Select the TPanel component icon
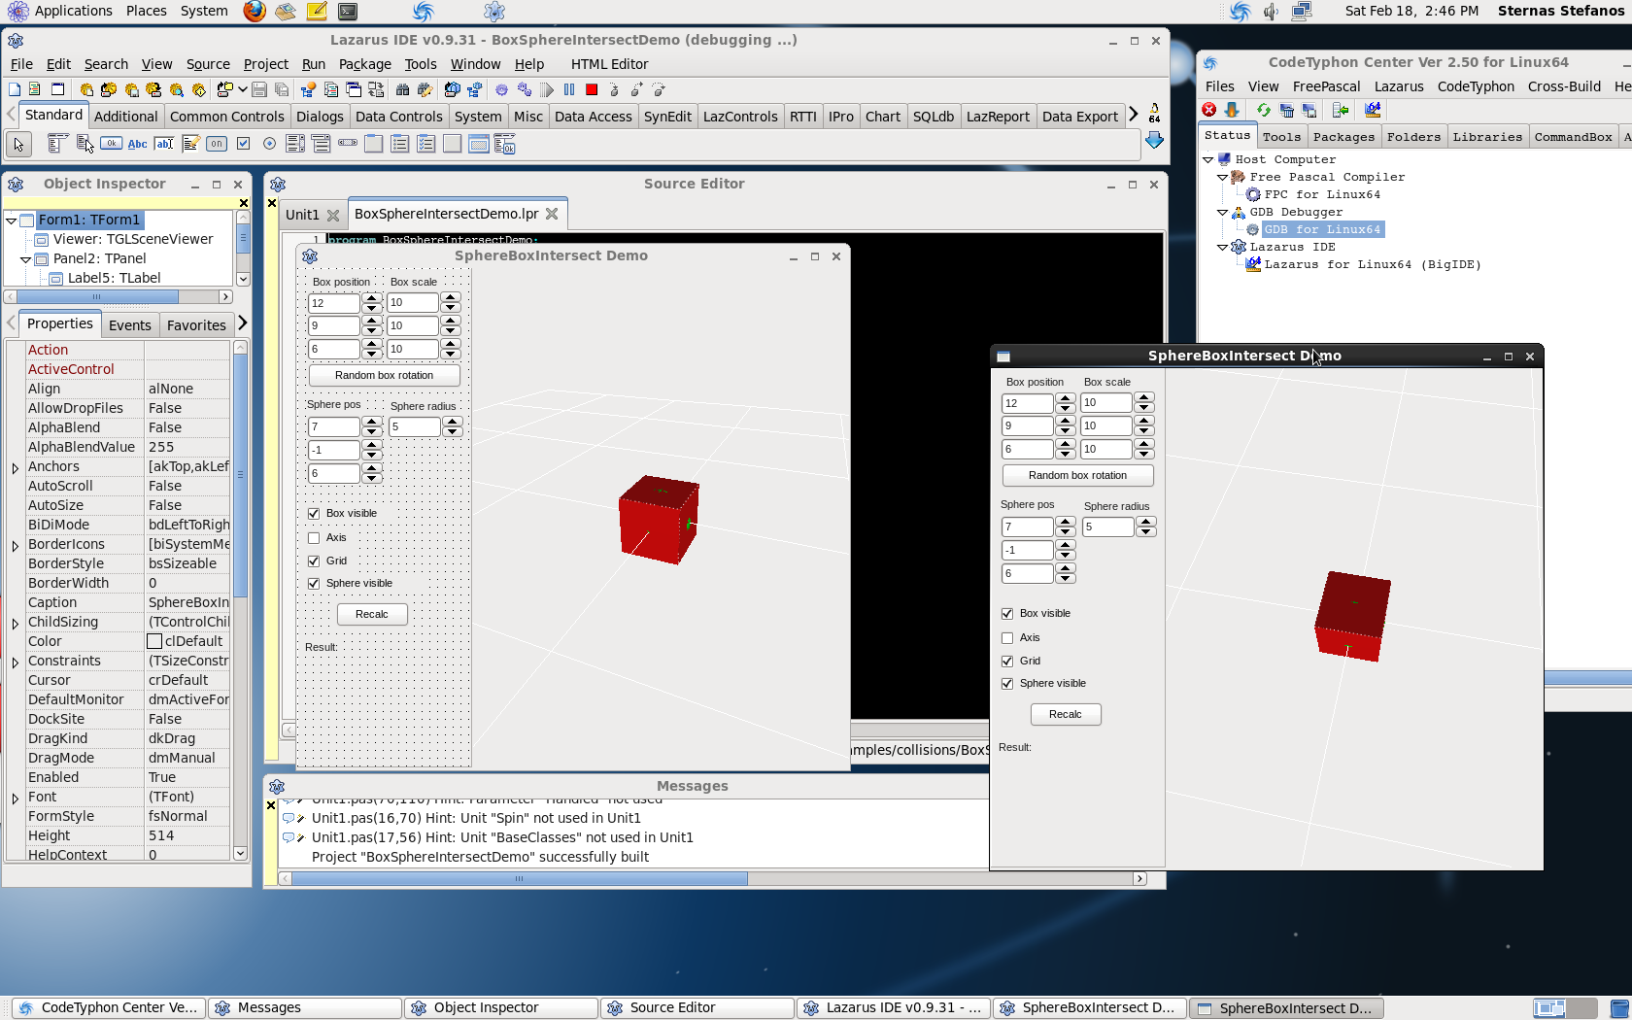Image resolution: width=1632 pixels, height=1020 pixels. click(x=452, y=144)
